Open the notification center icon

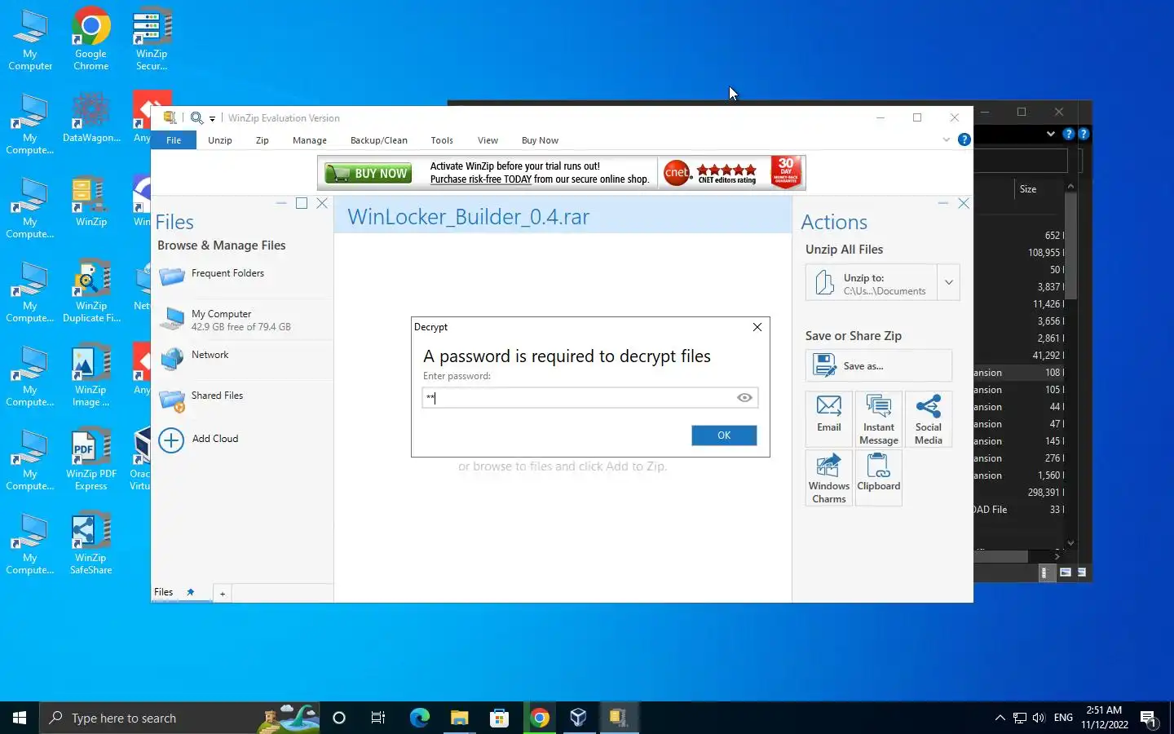point(1149,718)
